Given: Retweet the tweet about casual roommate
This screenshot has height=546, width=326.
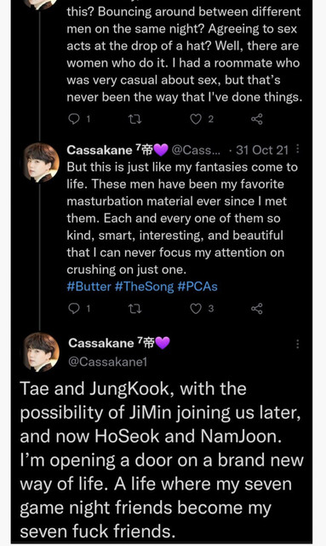Looking at the screenshot, I should tap(134, 119).
